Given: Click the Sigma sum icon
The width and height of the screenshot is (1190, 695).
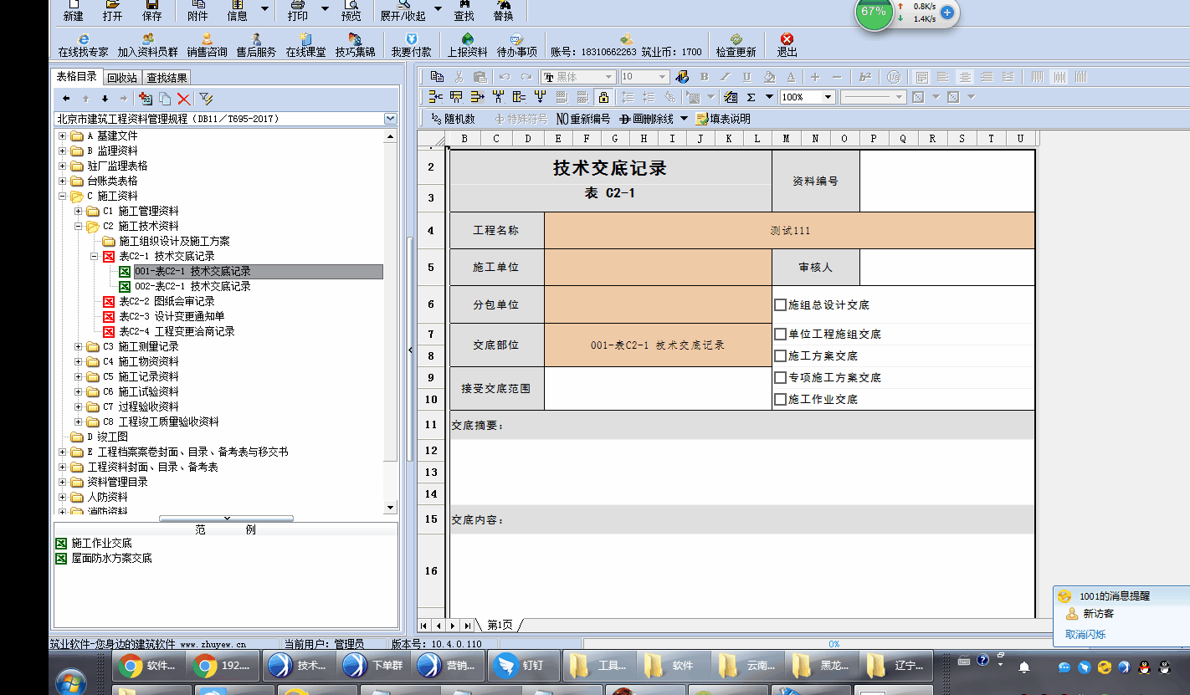Looking at the screenshot, I should [x=751, y=97].
